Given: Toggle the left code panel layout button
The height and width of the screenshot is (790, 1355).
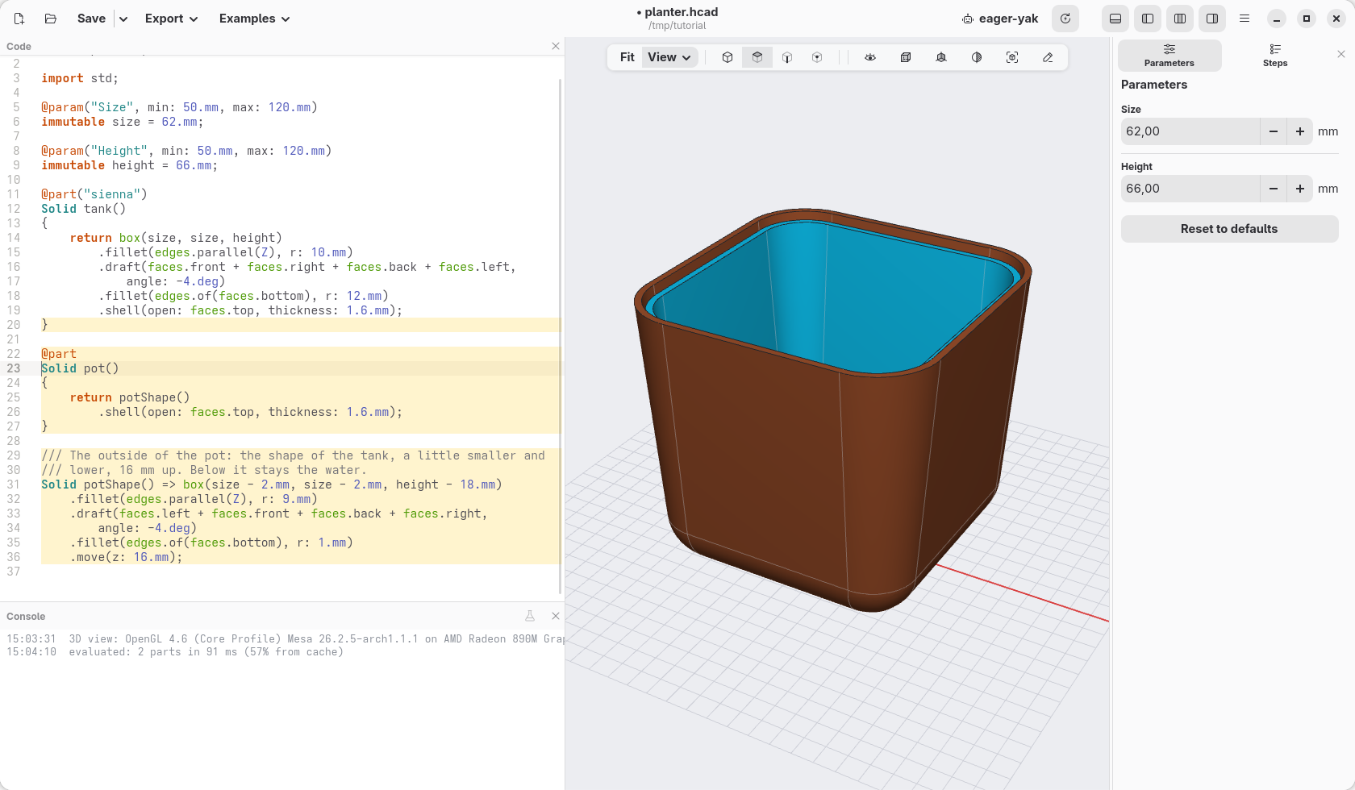Looking at the screenshot, I should [1148, 19].
